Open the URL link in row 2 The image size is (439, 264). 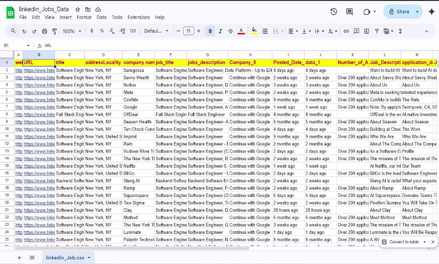[39, 70]
